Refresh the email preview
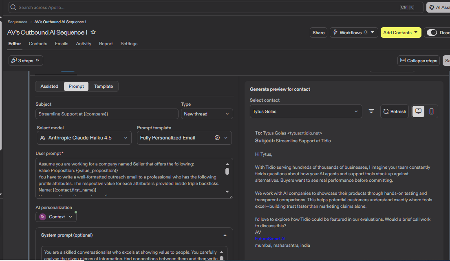 coord(395,111)
